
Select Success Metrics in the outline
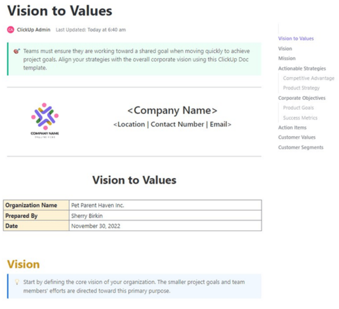(300, 118)
